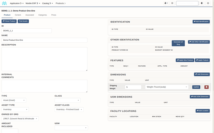The width and height of the screenshot is (214, 133).
Task: Click the Add Other Identification button
Action: click(x=199, y=42)
